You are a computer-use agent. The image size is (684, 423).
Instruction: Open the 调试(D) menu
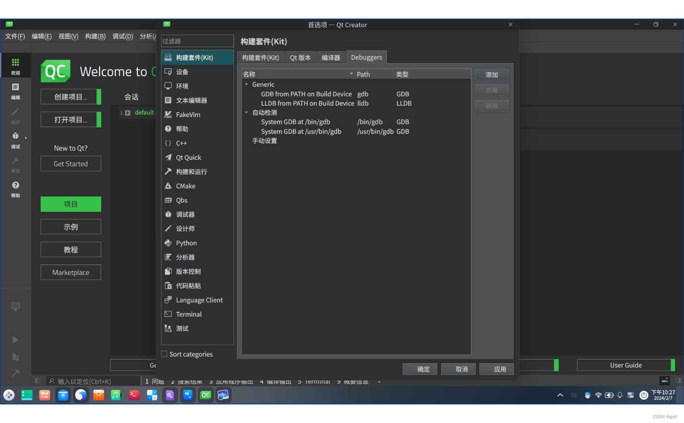[123, 36]
